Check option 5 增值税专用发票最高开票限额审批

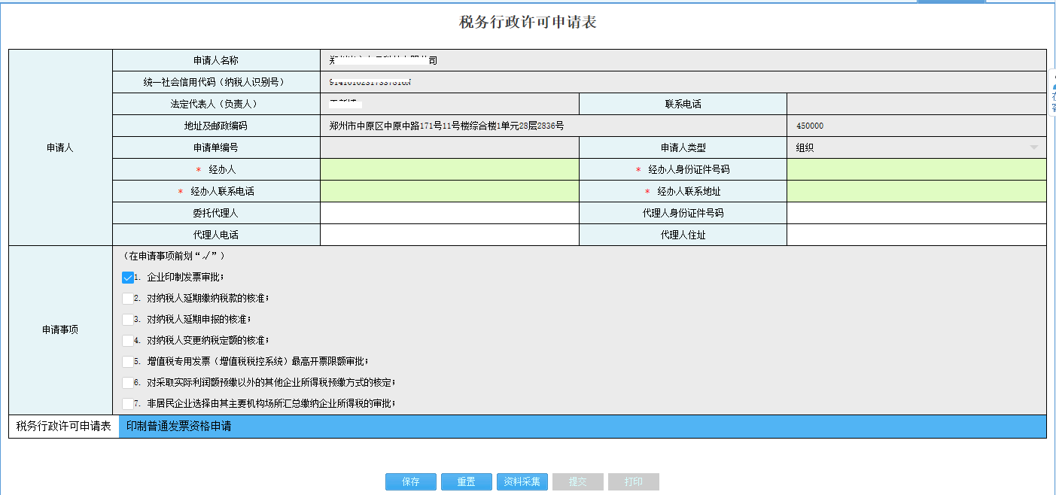pyautogui.click(x=127, y=361)
